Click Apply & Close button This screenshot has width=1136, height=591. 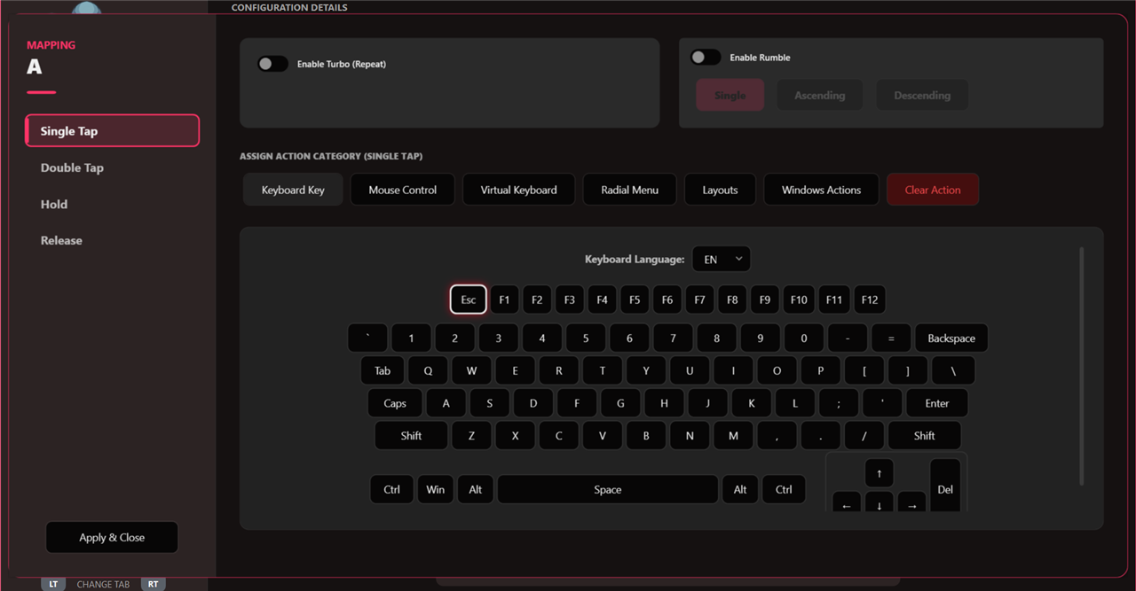point(112,537)
